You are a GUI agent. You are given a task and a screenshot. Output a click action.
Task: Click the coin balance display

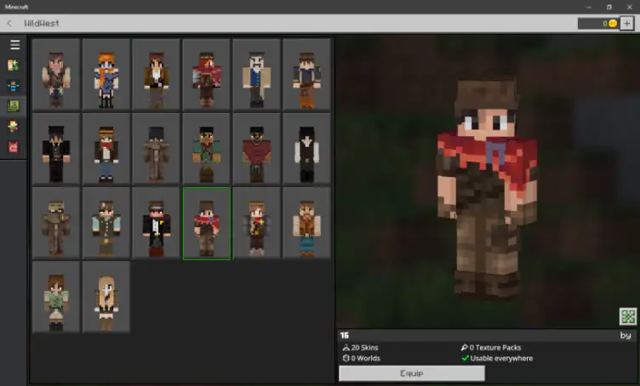click(598, 23)
